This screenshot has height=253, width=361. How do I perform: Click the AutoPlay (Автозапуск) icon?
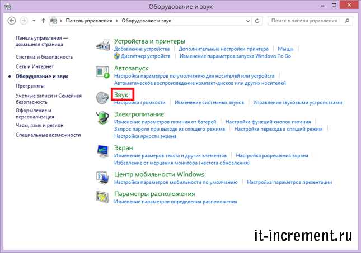click(x=102, y=72)
